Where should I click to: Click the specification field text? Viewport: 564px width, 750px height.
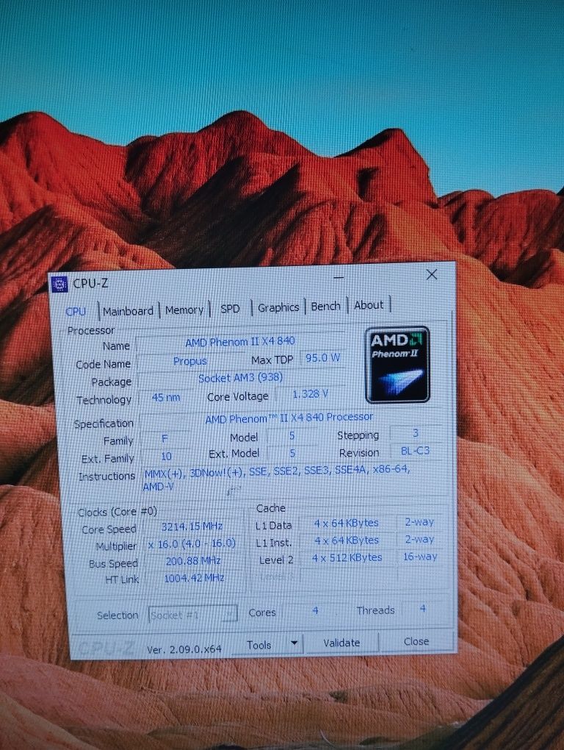click(289, 418)
